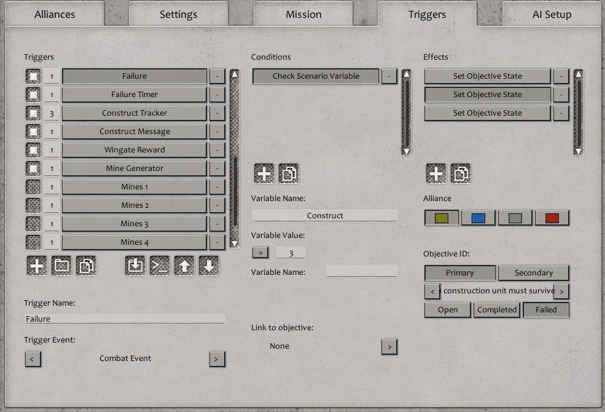The width and height of the screenshot is (605, 412).
Task: Remove the Mine Generator trigger
Action: 217,168
